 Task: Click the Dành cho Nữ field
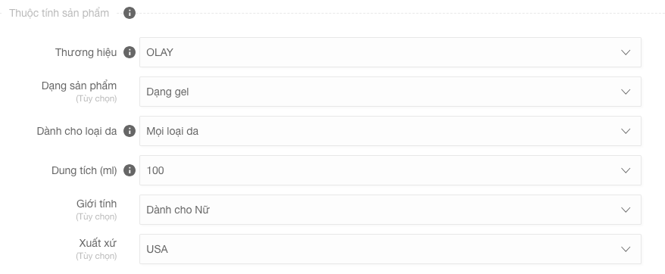pos(390,210)
